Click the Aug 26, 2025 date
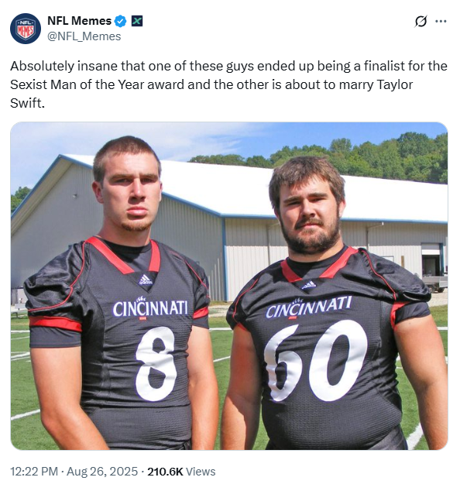This screenshot has height=491, width=460. point(102,472)
